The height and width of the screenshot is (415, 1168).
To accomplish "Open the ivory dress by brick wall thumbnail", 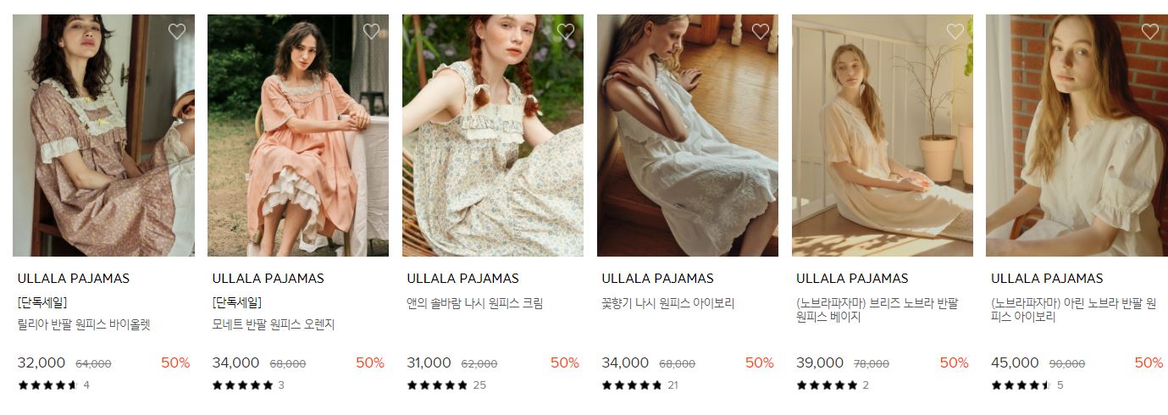I will coord(1077,136).
